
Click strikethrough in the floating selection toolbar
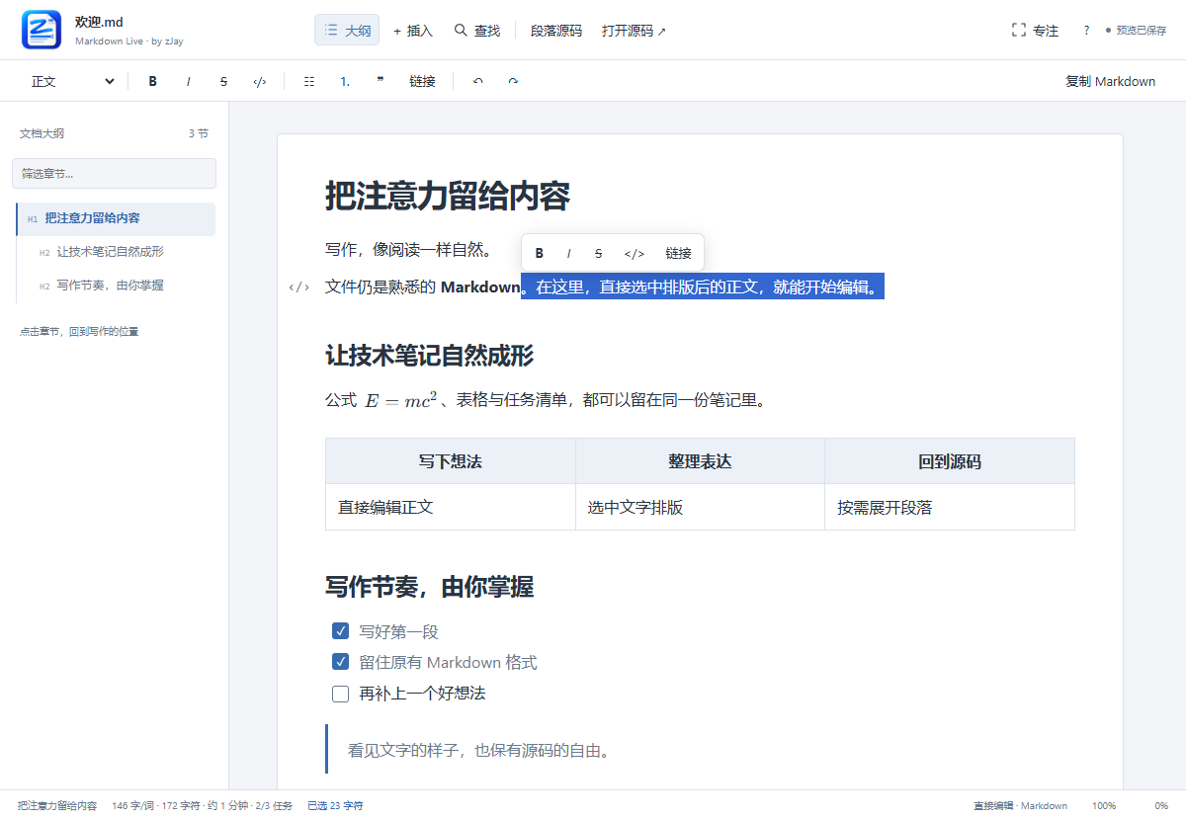(599, 253)
